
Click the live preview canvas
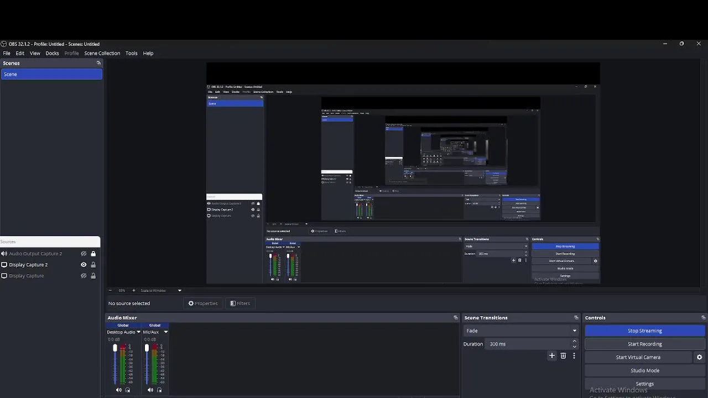click(403, 173)
